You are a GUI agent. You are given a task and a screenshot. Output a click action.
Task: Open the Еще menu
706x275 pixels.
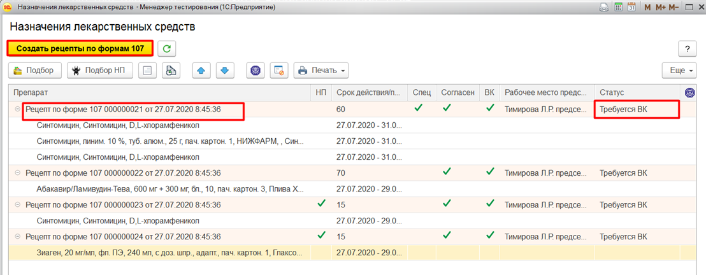click(x=679, y=70)
